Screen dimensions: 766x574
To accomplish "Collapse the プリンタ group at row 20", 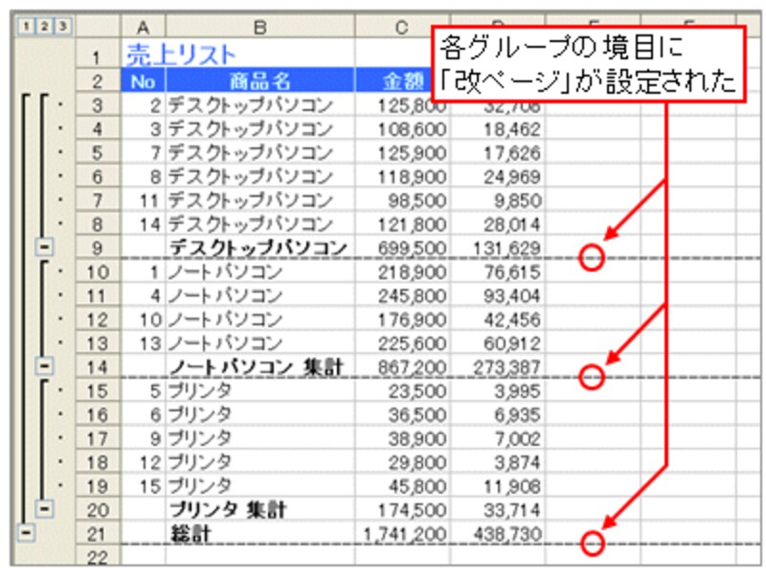I will tap(43, 508).
